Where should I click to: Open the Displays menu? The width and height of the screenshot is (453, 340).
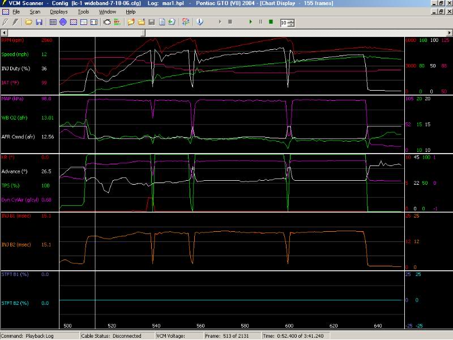pos(58,11)
